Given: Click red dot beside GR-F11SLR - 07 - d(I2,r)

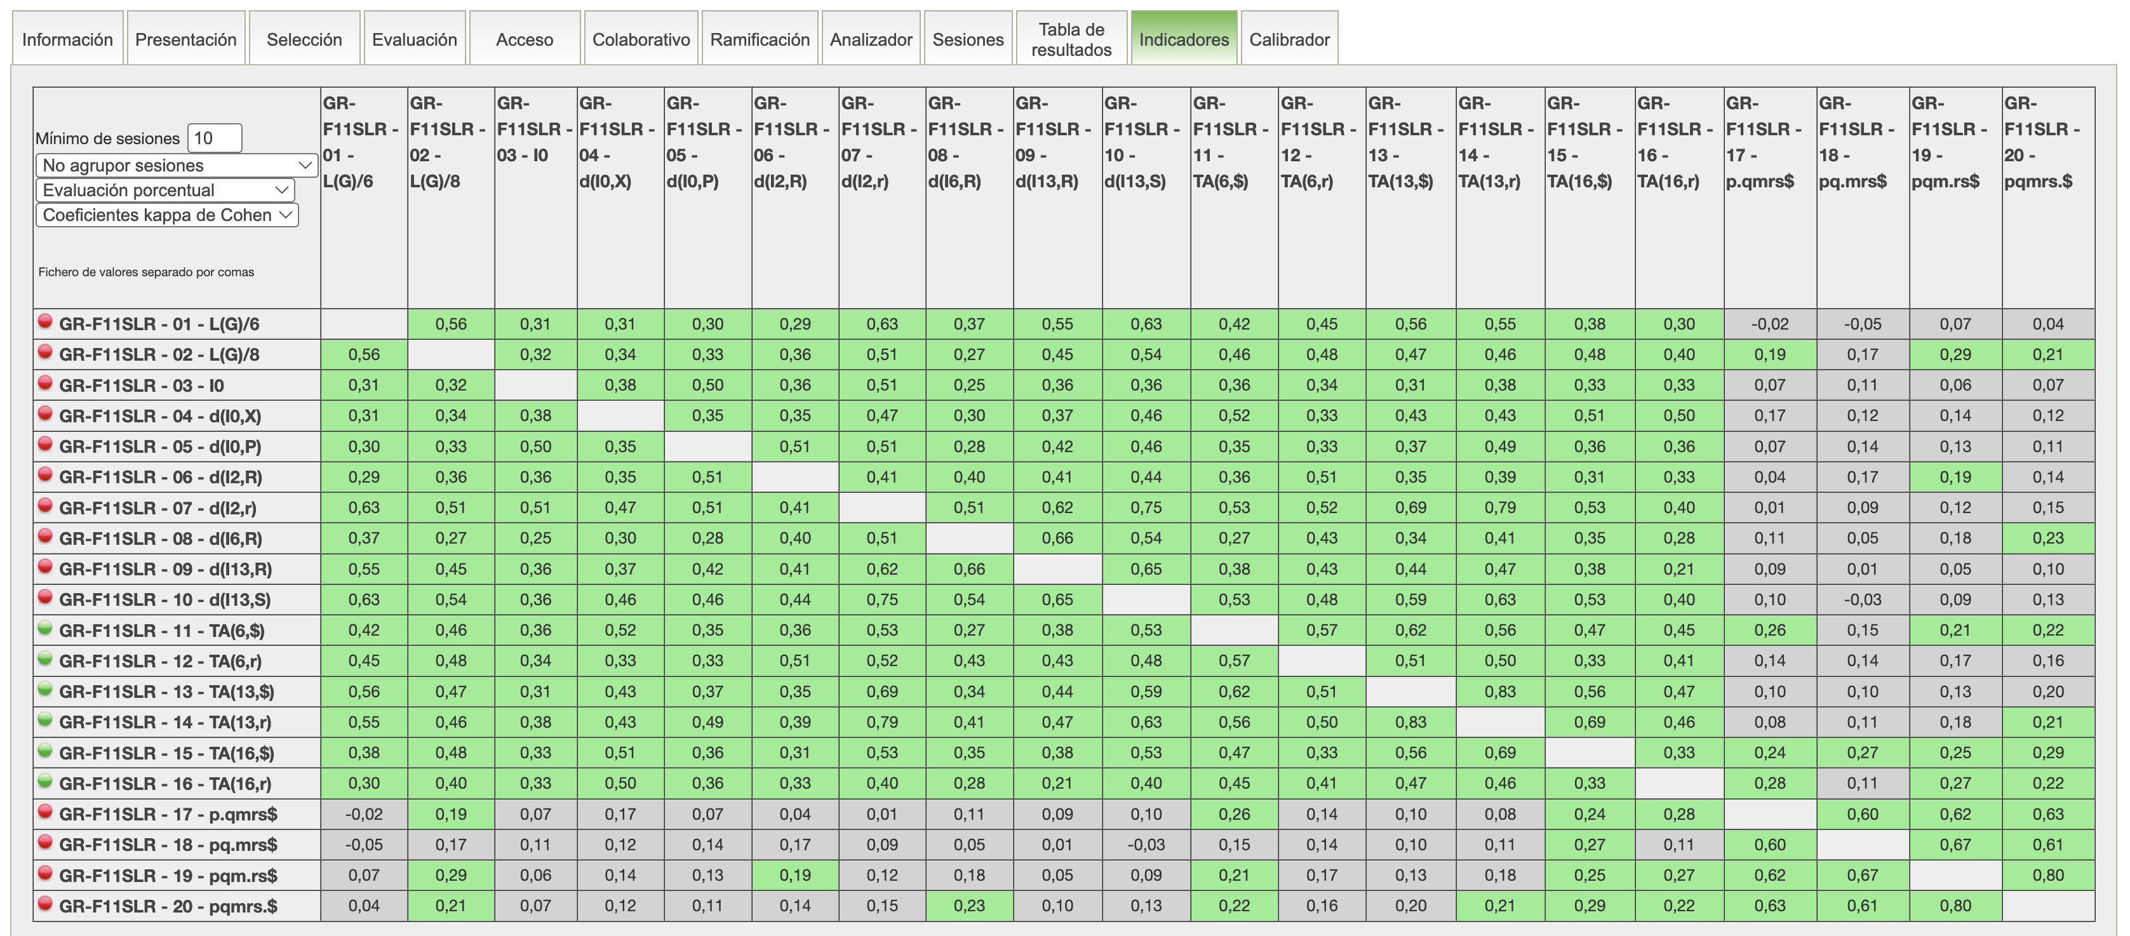Looking at the screenshot, I should (x=46, y=505).
